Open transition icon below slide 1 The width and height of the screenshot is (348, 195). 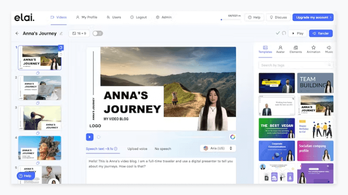tap(38, 73)
